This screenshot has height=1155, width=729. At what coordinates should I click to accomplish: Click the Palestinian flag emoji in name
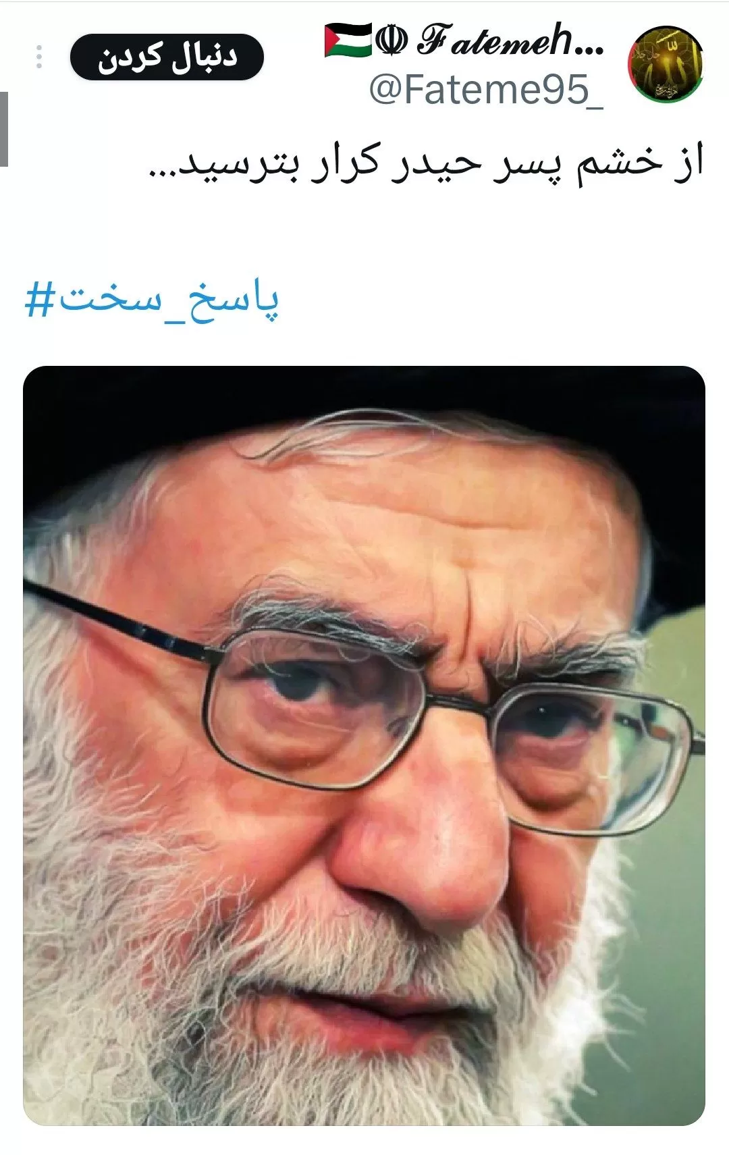[348, 41]
